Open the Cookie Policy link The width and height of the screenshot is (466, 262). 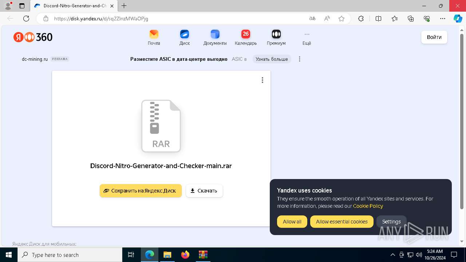368,206
